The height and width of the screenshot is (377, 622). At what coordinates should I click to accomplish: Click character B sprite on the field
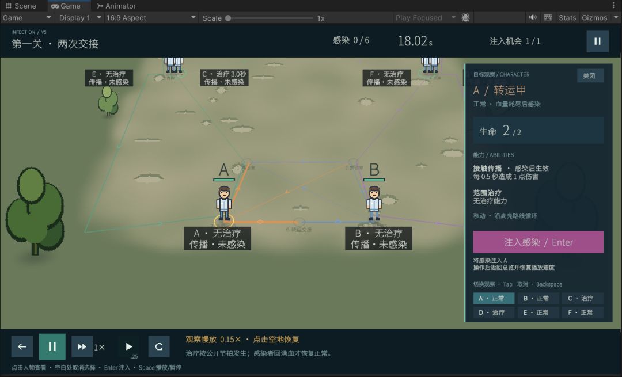click(x=374, y=203)
